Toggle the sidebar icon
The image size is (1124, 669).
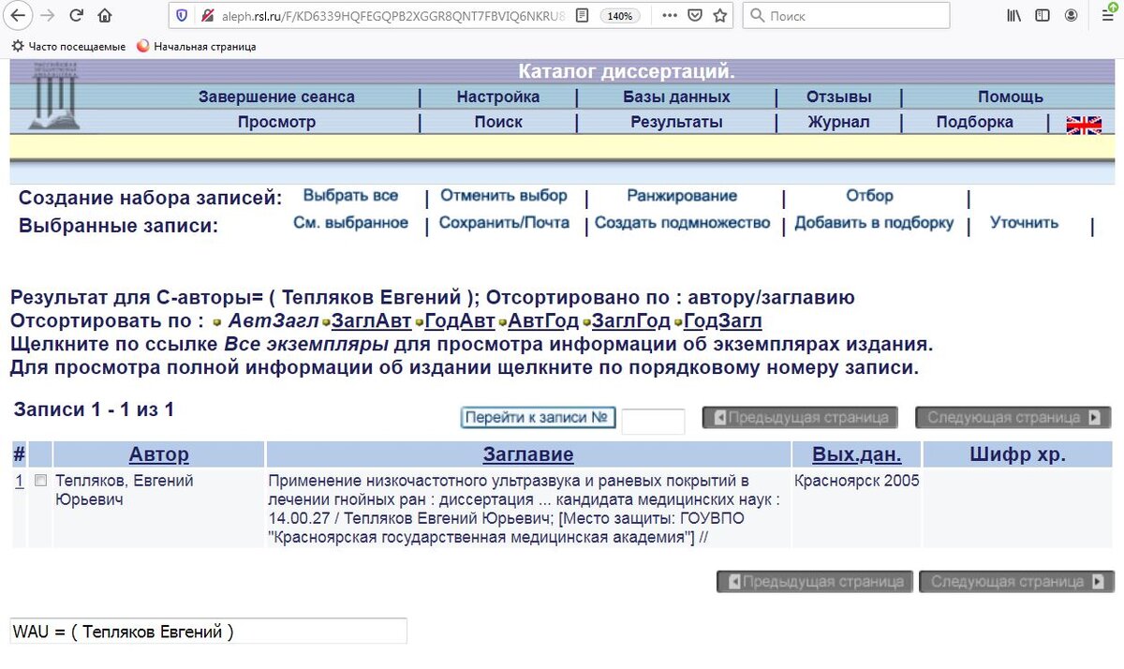[x=1043, y=15]
